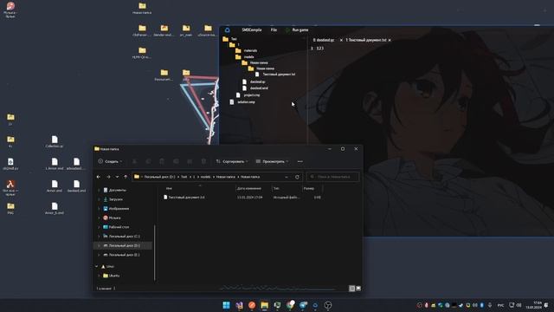Click the Explorer sidebar scrollbar
Screen dimensions: 554x312
point(155,252)
